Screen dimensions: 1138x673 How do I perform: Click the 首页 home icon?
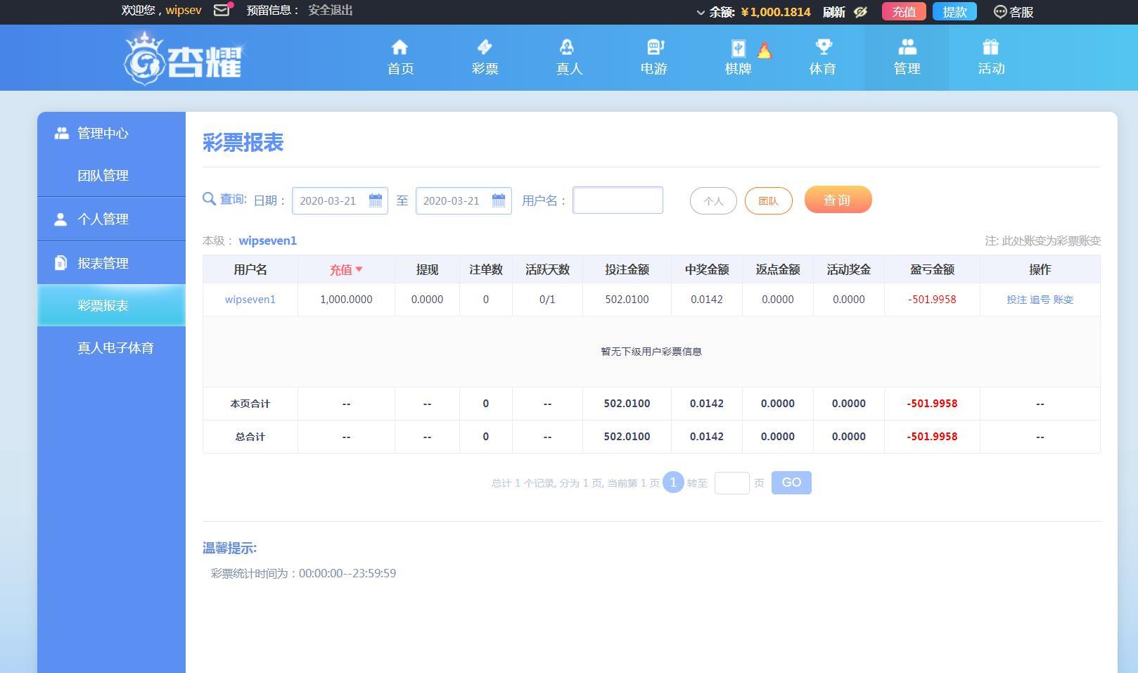[400, 48]
